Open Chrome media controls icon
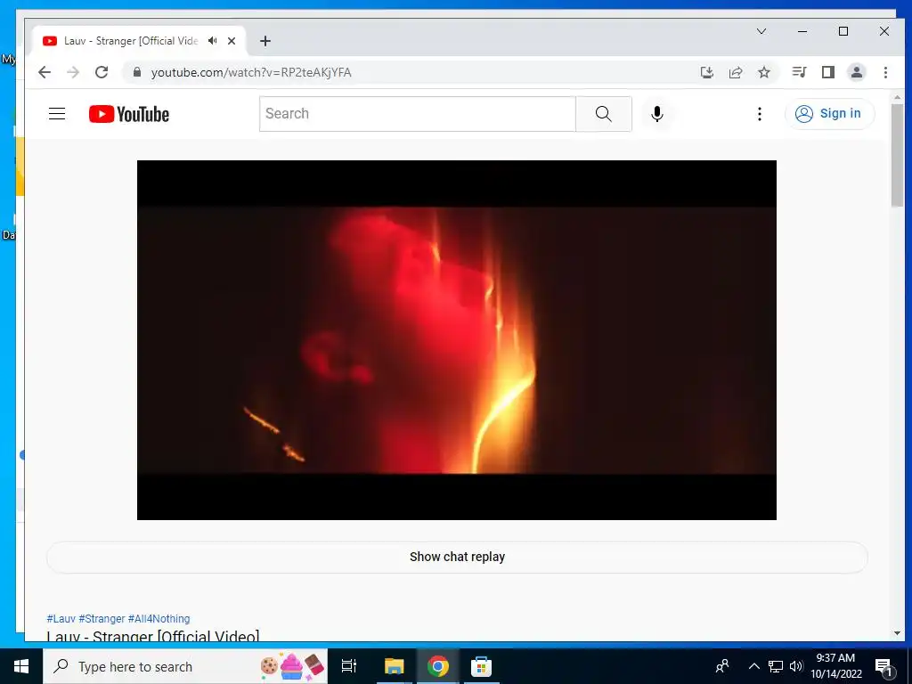 coord(799,72)
